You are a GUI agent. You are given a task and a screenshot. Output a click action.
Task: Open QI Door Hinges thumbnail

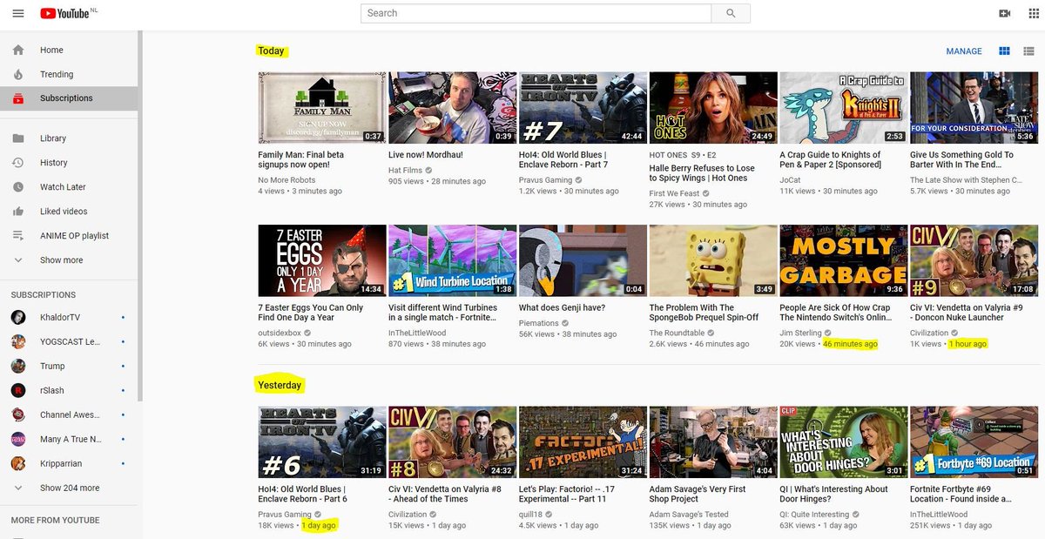click(x=844, y=442)
